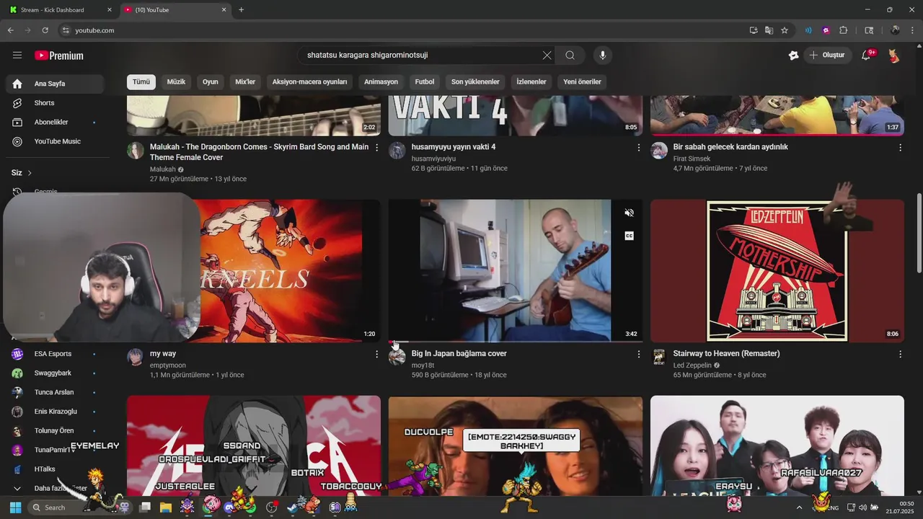Open the YouTube hamburger guide menu
This screenshot has width=923, height=519.
[x=17, y=55]
